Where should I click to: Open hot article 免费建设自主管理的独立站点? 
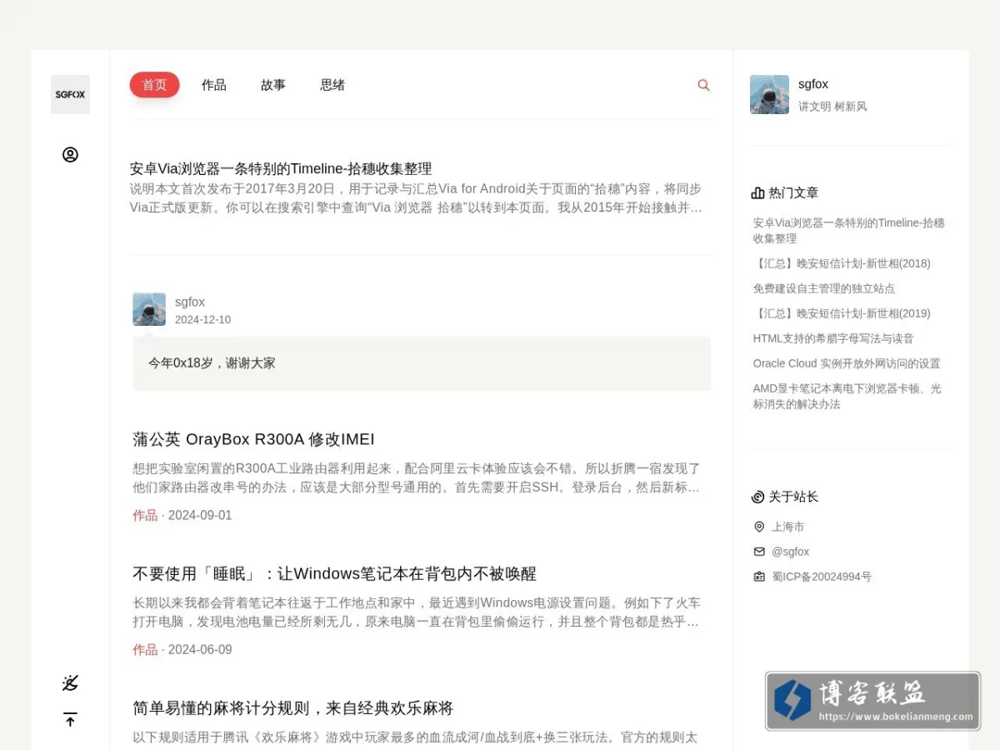coord(824,288)
